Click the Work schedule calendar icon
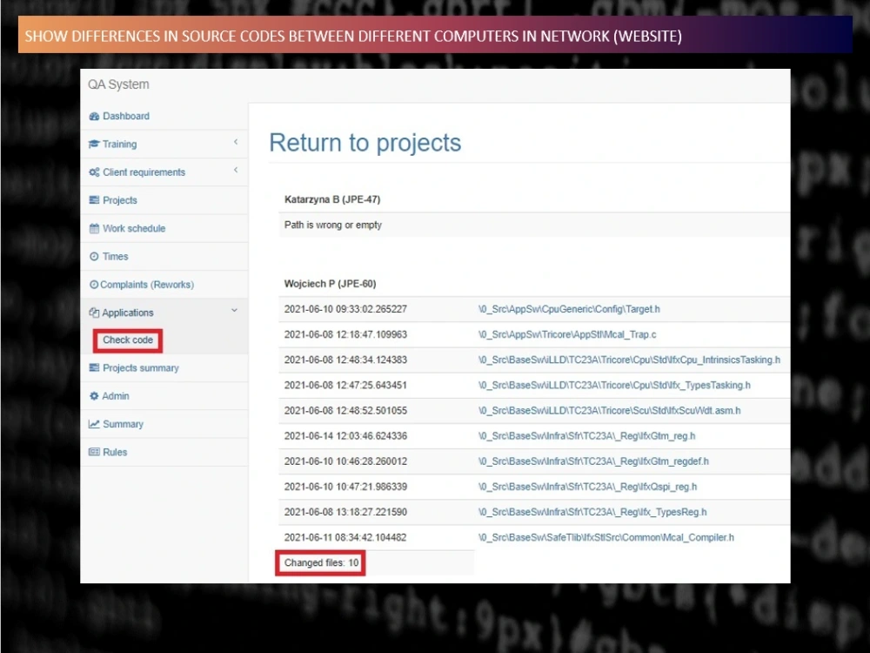 94,228
